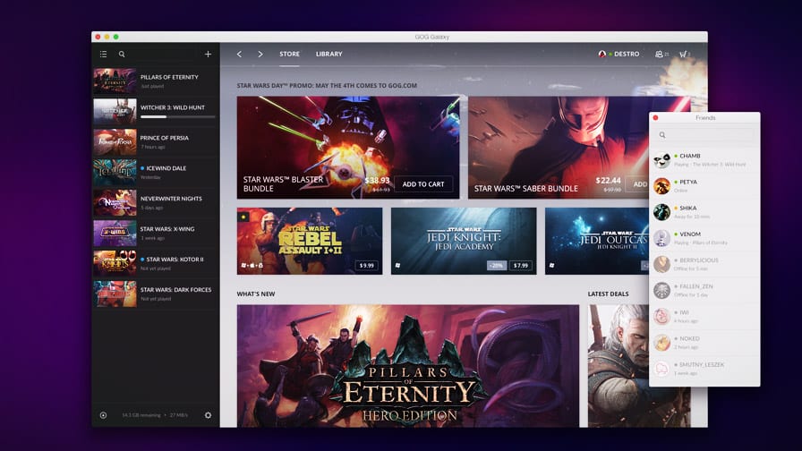Click platform icons on Rebel Assault card
The image size is (802, 451).
point(252,266)
